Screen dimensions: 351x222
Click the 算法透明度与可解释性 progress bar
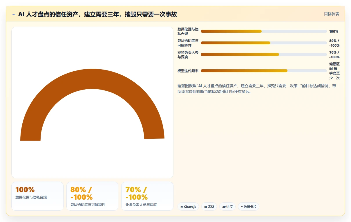pos(264,43)
